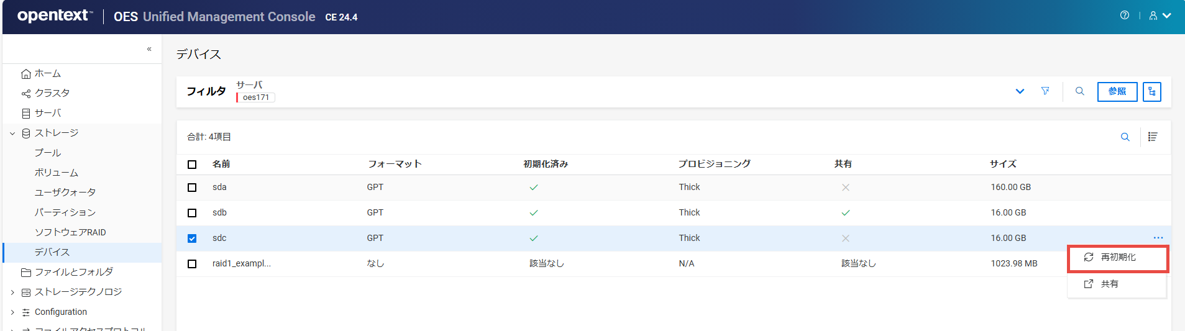Click the search icon in filter bar

point(1079,91)
